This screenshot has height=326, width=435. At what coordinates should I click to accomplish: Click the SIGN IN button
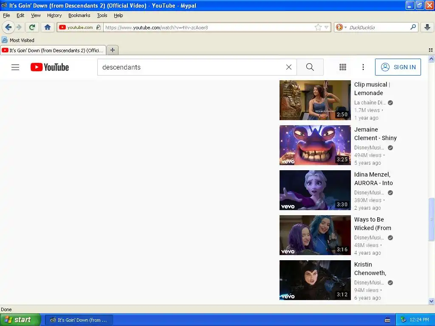(x=398, y=67)
